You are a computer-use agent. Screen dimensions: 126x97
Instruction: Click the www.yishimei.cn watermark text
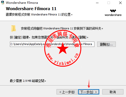pos(63,59)
